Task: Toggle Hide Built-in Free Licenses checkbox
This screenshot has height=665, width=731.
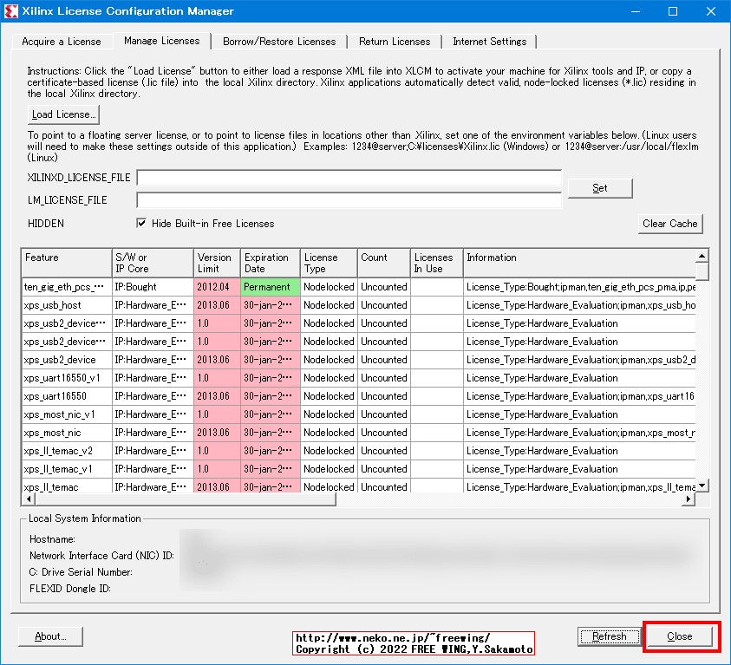Action: point(141,223)
